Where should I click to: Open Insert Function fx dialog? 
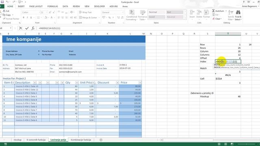click(x=33, y=28)
